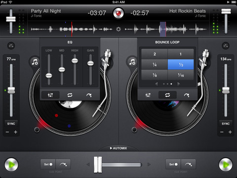Viewport: 237px width, 178px height.
Task: Increase right deck BPM with plus button
Action: pyautogui.click(x=230, y=132)
